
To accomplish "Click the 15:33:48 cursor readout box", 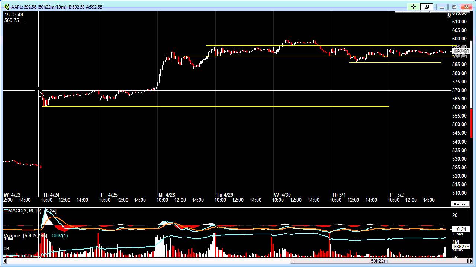I will 14,17.
